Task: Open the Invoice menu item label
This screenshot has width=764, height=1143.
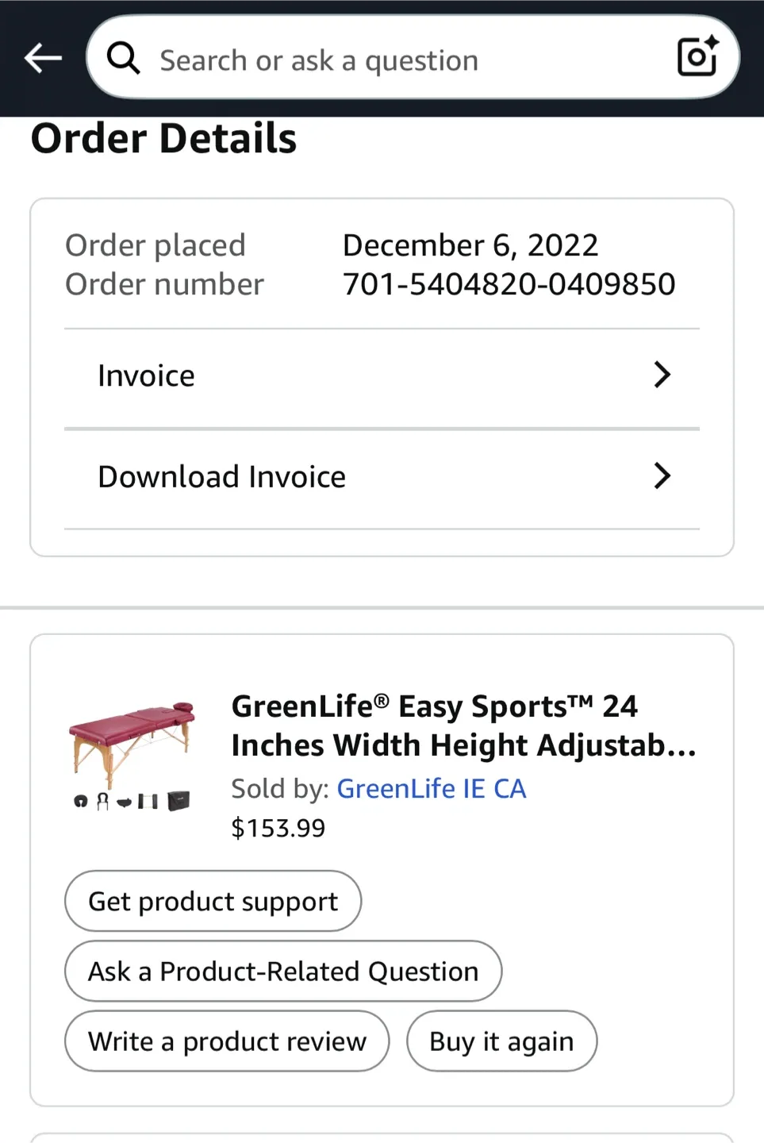Action: tap(146, 375)
